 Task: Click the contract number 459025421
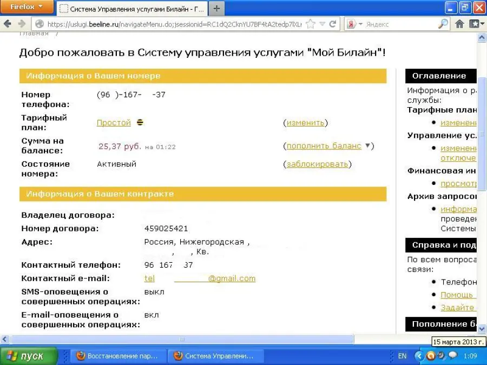coord(166,229)
